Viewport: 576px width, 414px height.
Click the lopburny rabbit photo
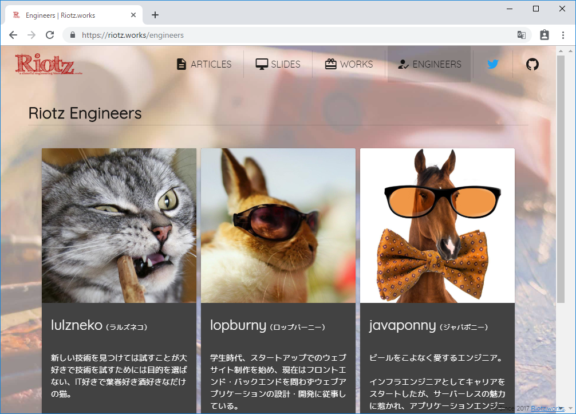(278, 226)
